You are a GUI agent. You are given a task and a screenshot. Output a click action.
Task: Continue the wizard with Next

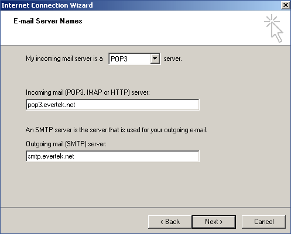coord(214,222)
